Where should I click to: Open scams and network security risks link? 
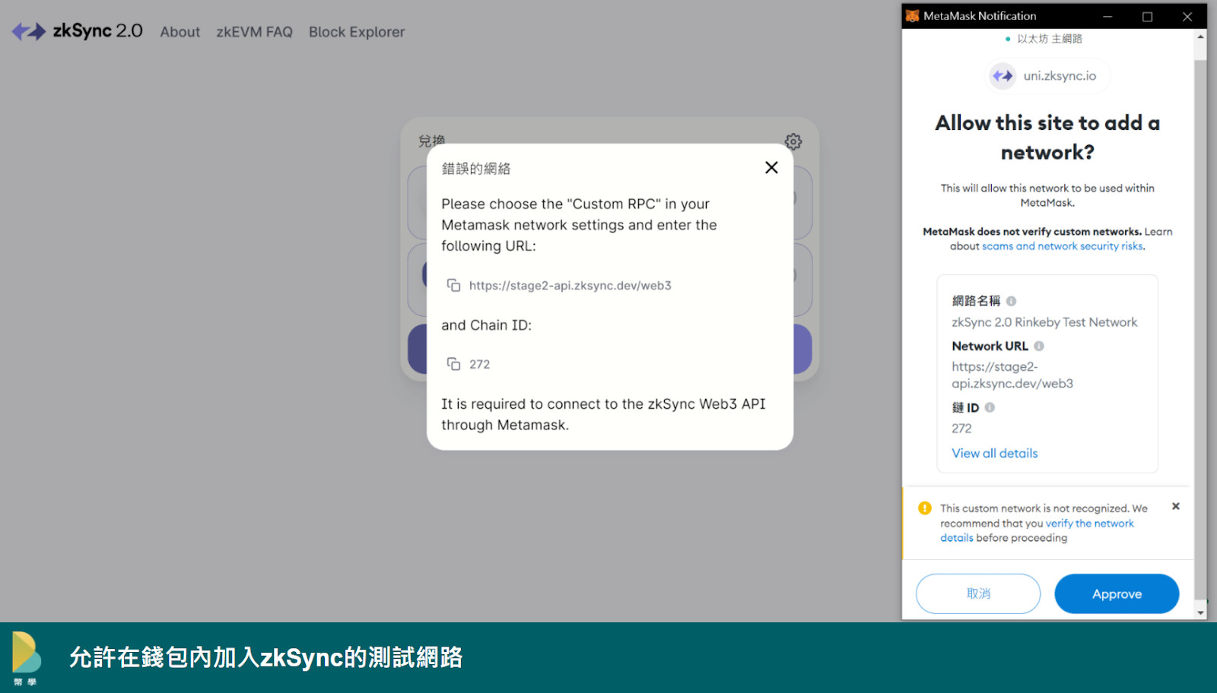point(1063,246)
